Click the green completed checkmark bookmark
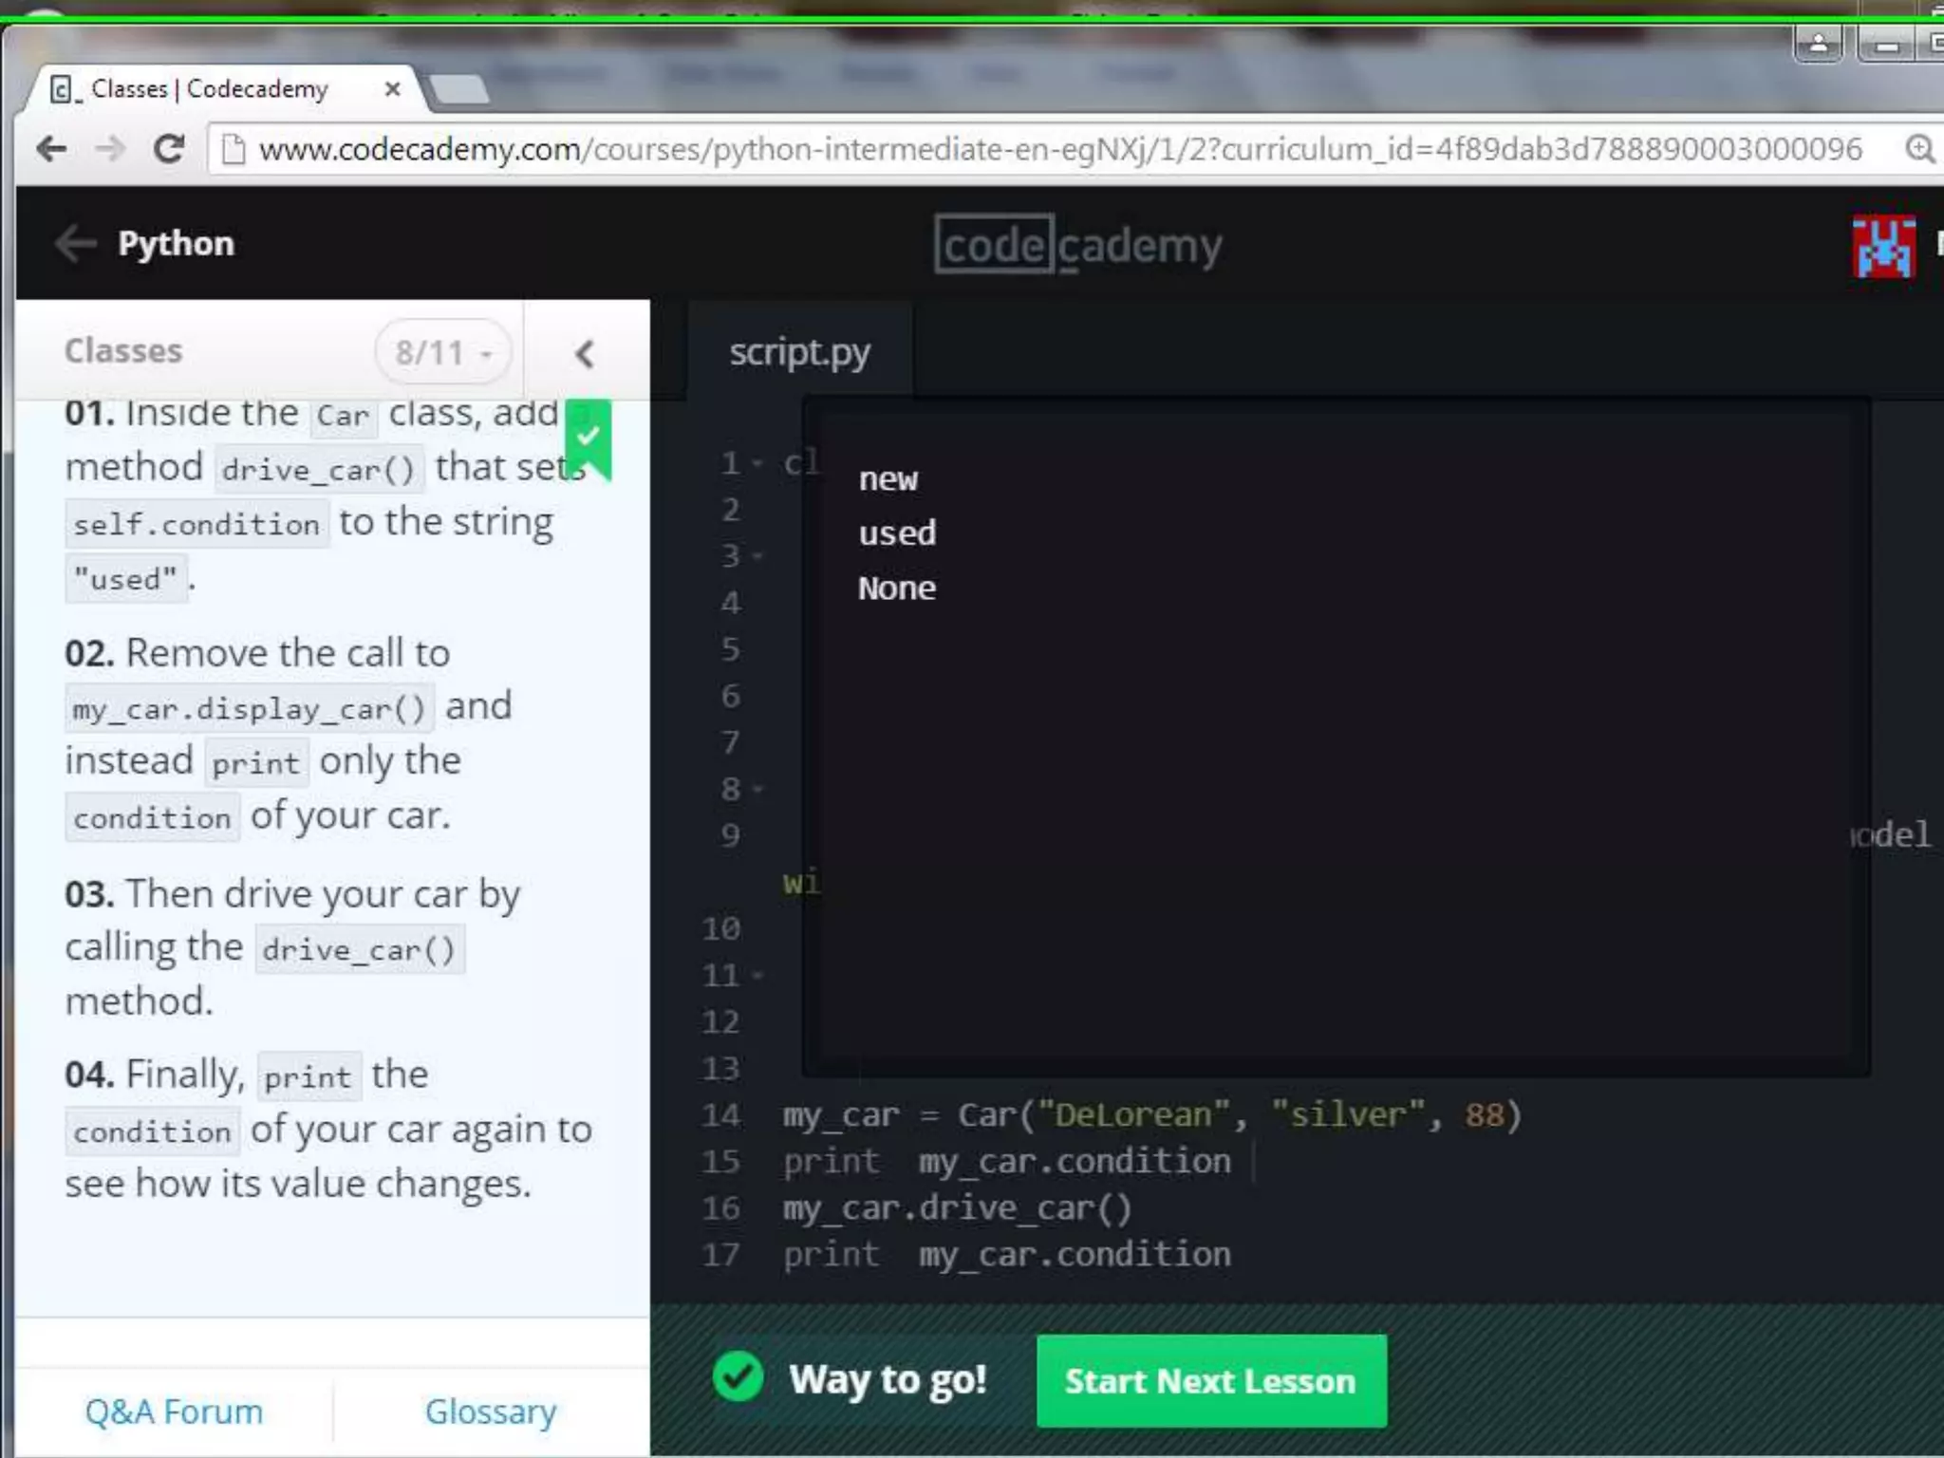The height and width of the screenshot is (1458, 1944). tap(589, 439)
